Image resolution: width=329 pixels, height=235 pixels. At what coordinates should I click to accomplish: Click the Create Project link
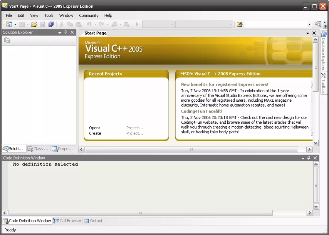pyautogui.click(x=135, y=133)
